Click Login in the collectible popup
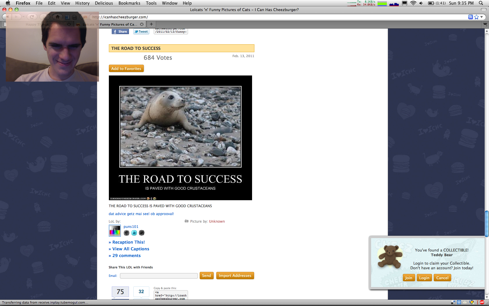The width and height of the screenshot is (489, 306). click(x=424, y=278)
